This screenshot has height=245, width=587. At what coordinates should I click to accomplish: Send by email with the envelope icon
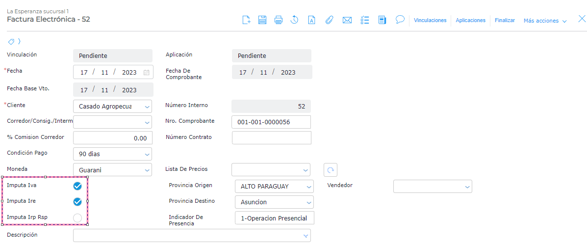point(347,21)
